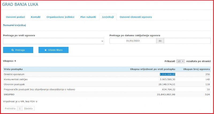
Task: Open the results per page dropdown
Action: 181,61
